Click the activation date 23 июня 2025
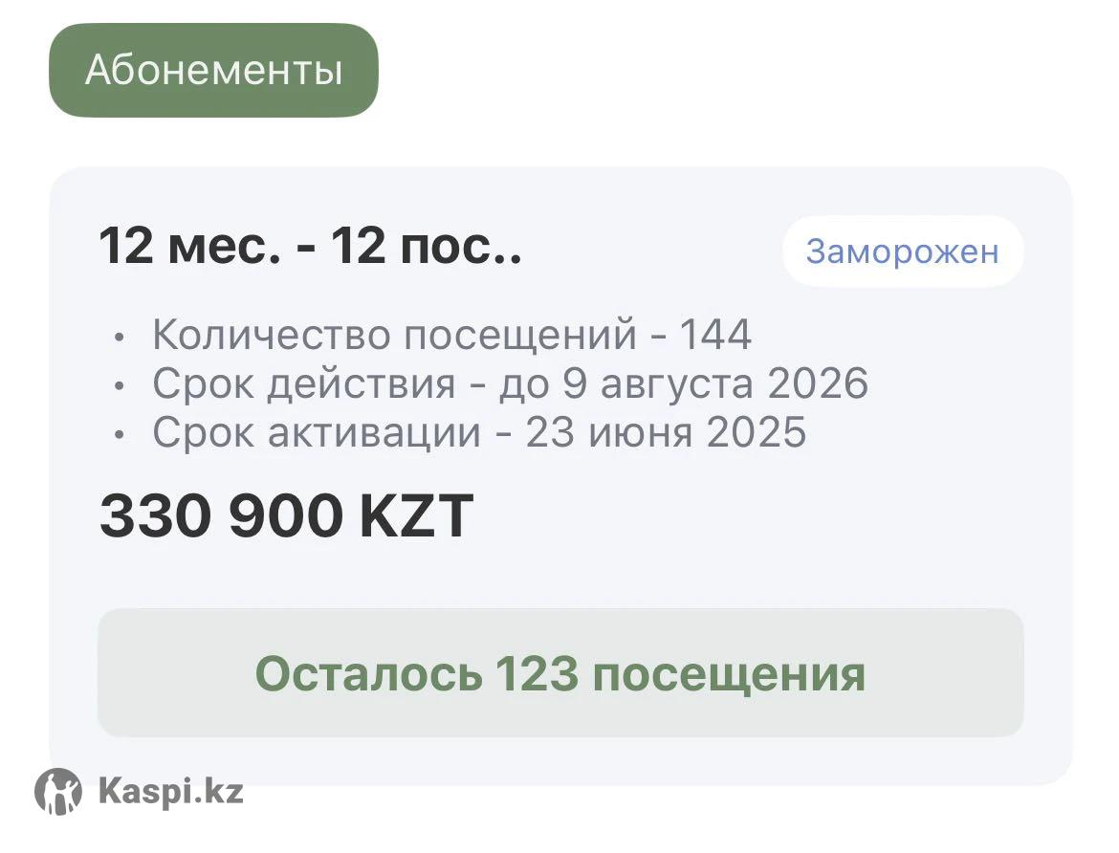The width and height of the screenshot is (1119, 853). 666,433
